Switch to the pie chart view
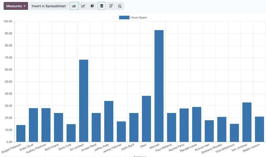The height and width of the screenshot is (157, 266). (x=92, y=6)
